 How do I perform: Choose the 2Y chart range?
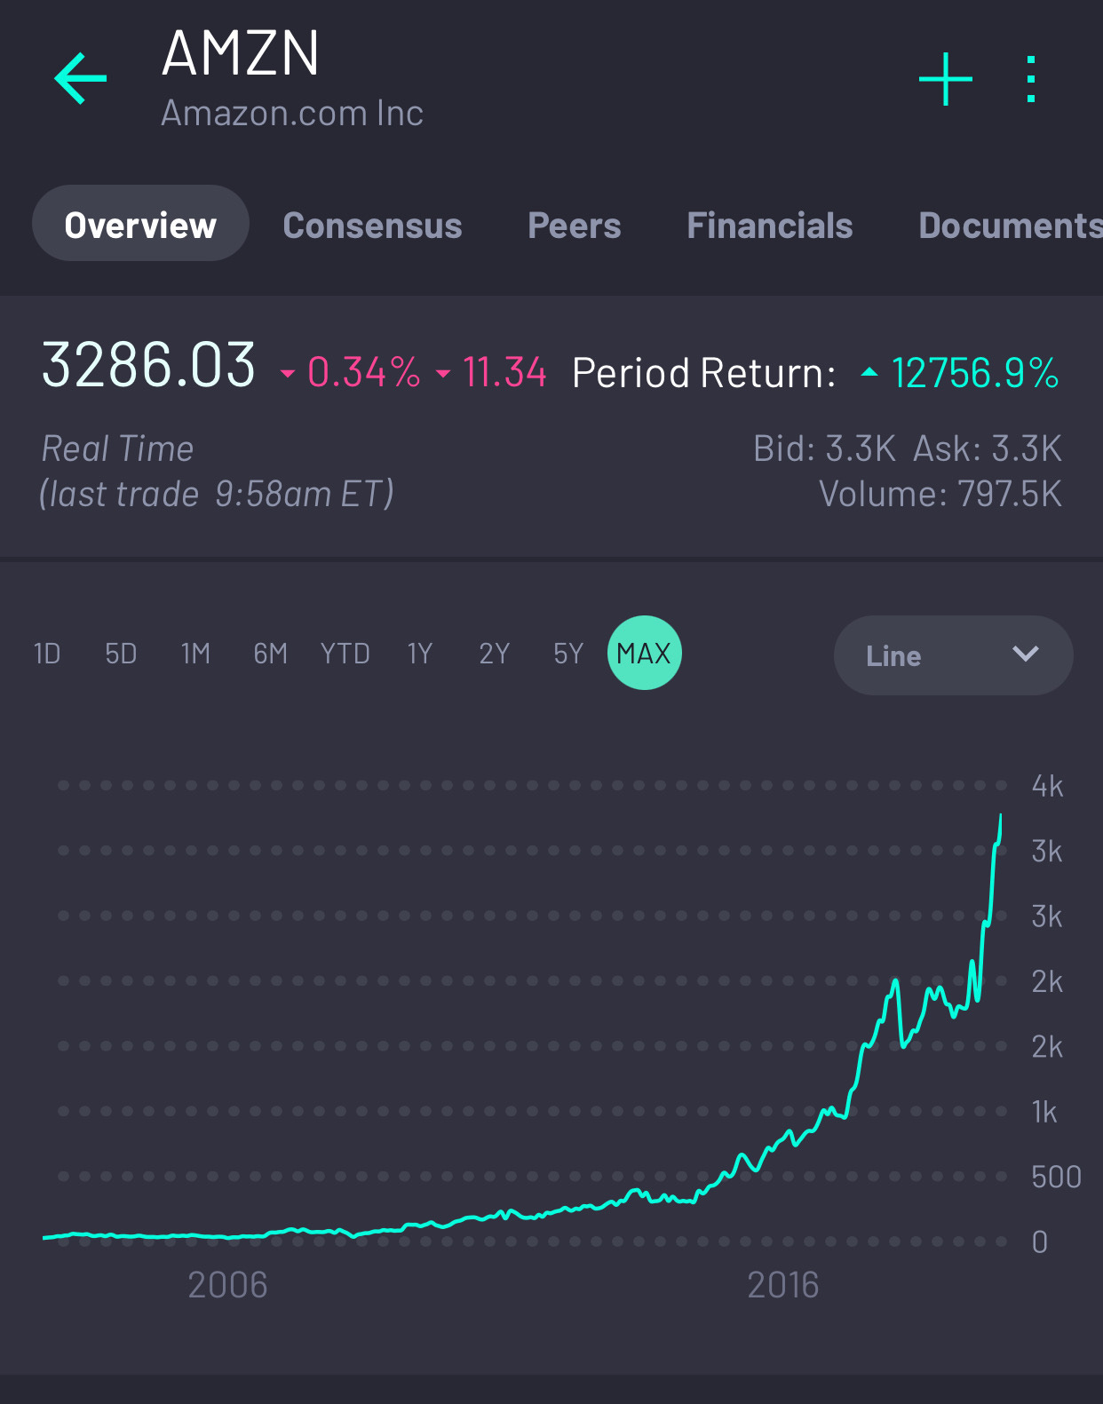(494, 654)
